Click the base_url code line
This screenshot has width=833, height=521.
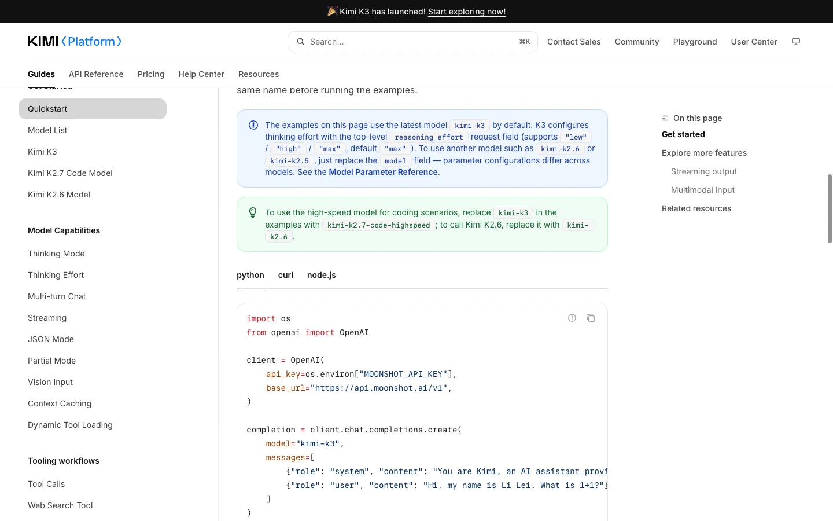point(359,388)
